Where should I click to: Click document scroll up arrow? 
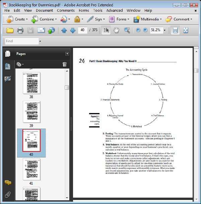coord(196,52)
